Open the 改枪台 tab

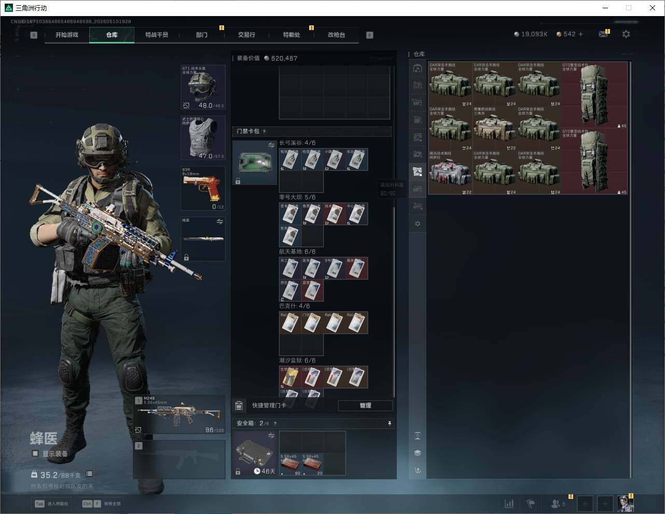[x=336, y=35]
